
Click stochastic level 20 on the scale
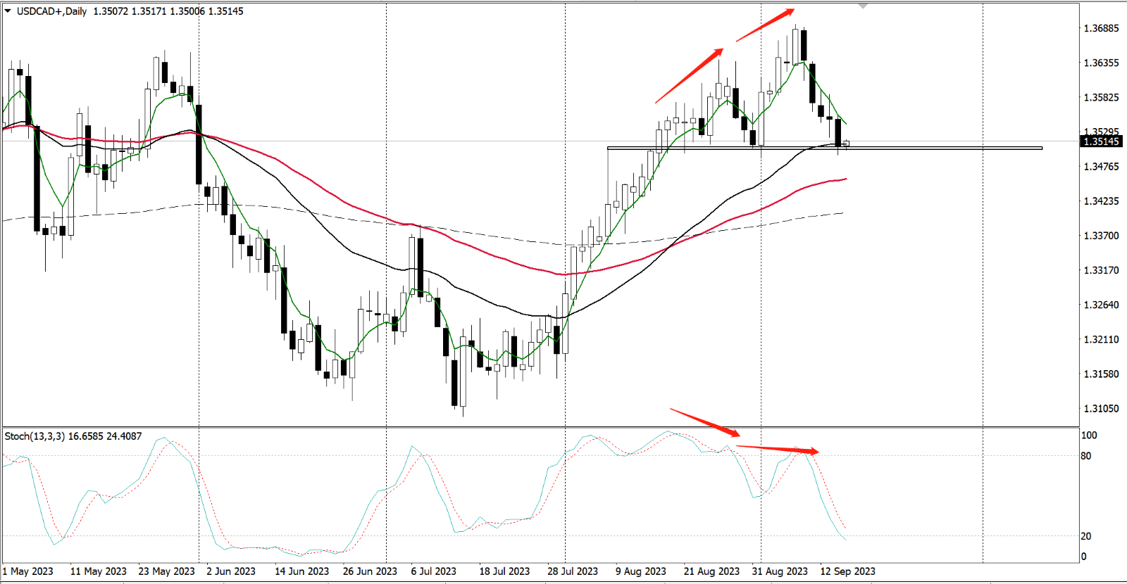(x=1086, y=536)
